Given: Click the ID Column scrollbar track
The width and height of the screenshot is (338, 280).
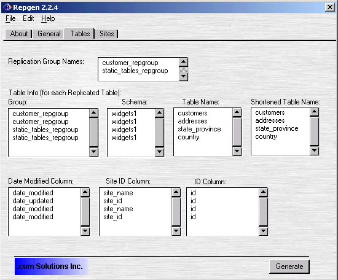Looking at the screenshot, I should coord(263,212).
